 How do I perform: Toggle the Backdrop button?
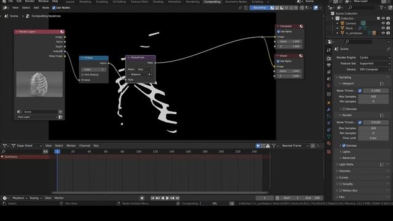[259, 8]
